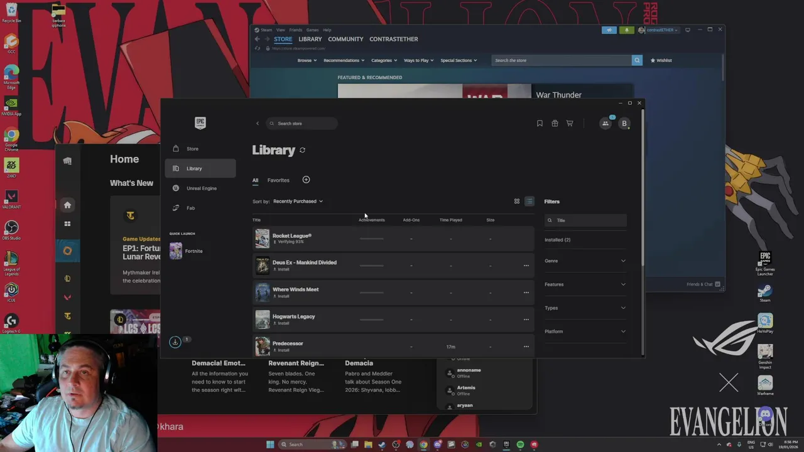Open the gift redeem icon in Epic
Viewport: 804px width, 452px height.
click(555, 123)
